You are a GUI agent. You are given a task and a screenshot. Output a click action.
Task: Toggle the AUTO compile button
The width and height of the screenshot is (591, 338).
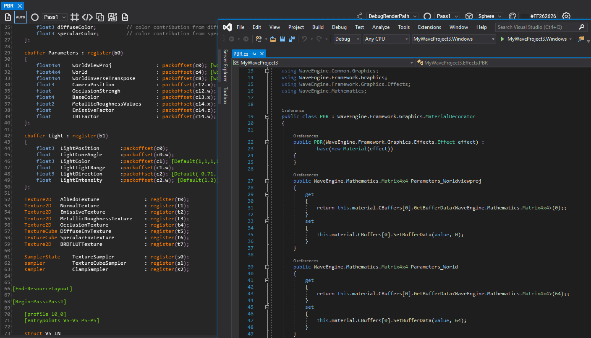click(x=21, y=17)
